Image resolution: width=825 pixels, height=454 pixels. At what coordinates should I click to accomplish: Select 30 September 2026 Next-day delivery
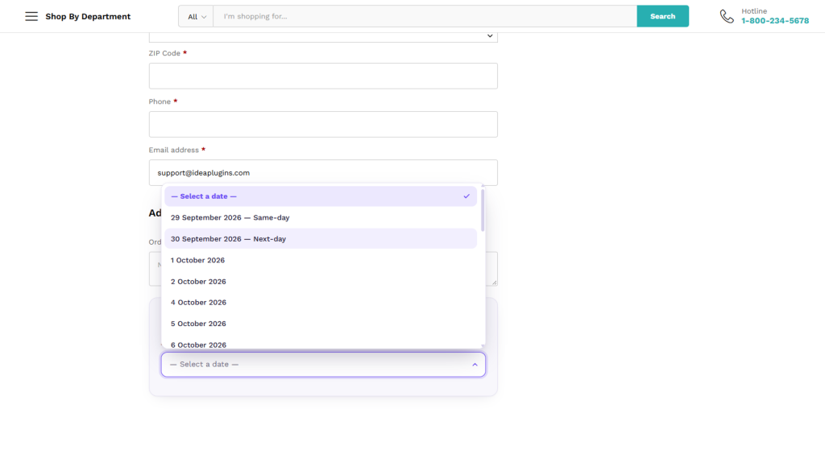[x=321, y=238]
